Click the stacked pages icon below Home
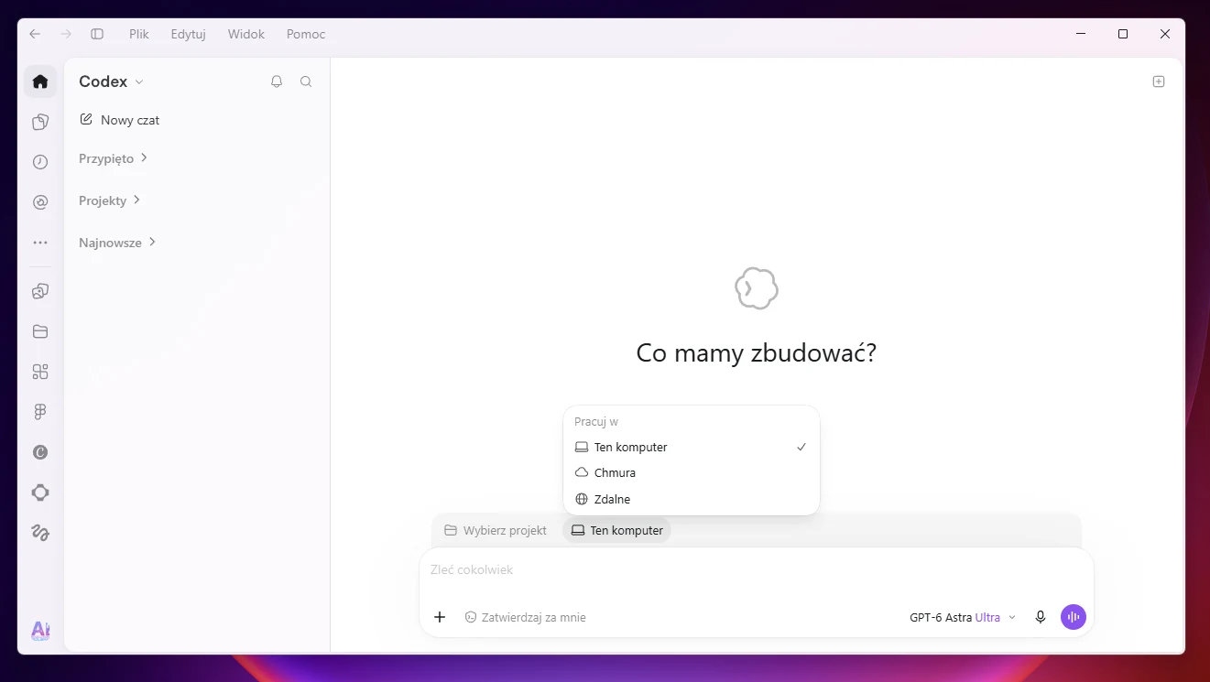This screenshot has height=682, width=1210. [40, 122]
